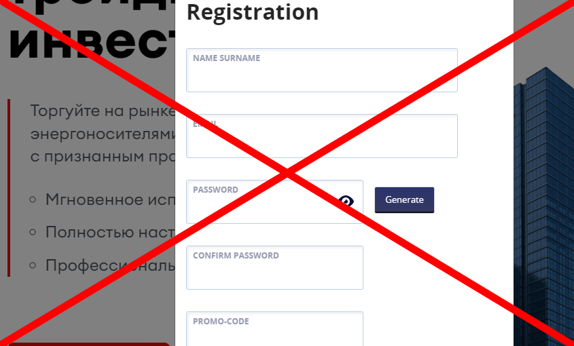Click the CONFIRM PASSWORD label
The height and width of the screenshot is (346, 574).
236,256
